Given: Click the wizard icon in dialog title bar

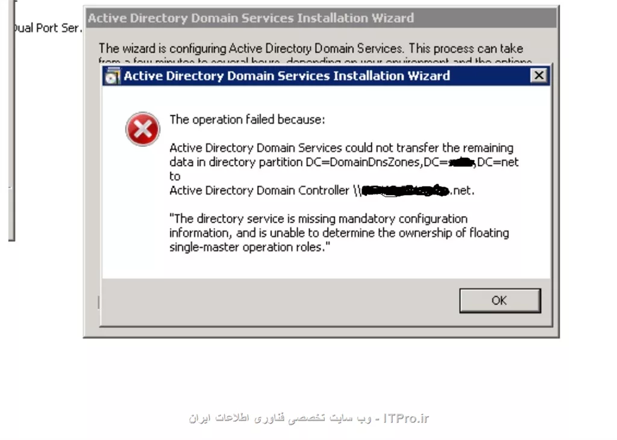Looking at the screenshot, I should point(112,76).
